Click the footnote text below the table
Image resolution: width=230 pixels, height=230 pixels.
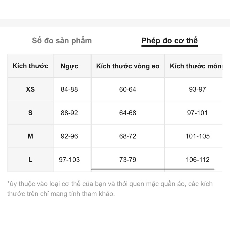(110, 189)
